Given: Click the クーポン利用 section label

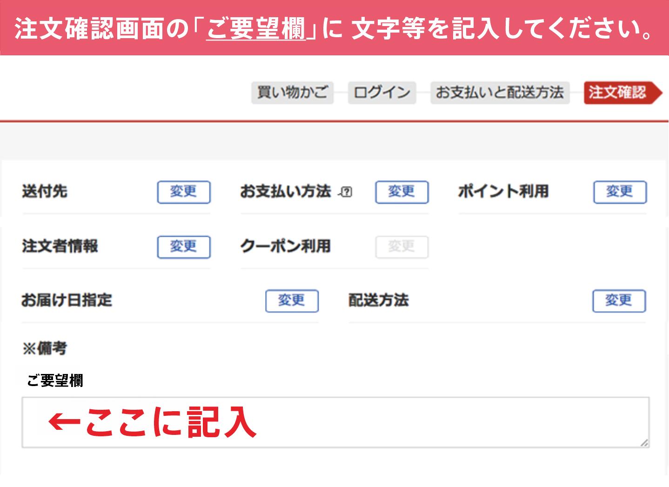Looking at the screenshot, I should coord(285,246).
